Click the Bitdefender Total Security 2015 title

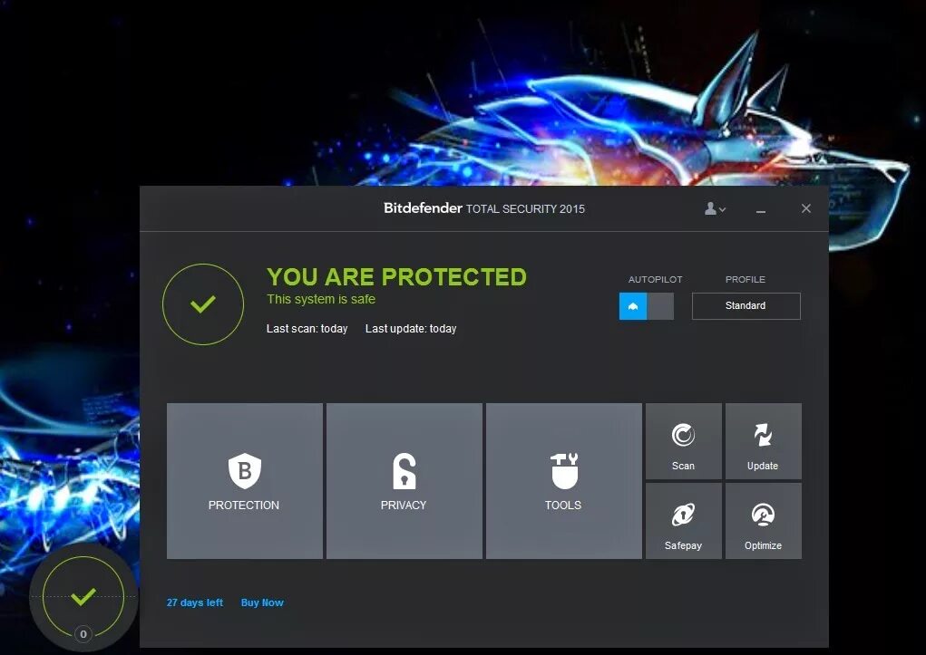(484, 208)
